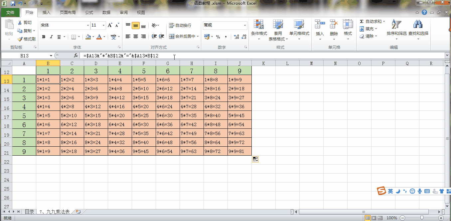
Task: Open the Formulas (公式) ribbon tab
Action: coord(89,13)
